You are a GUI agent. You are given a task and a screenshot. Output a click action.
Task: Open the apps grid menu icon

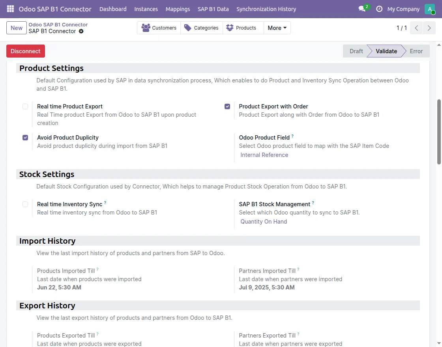(10, 9)
